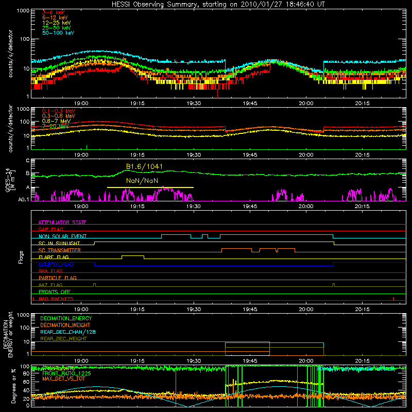The image size is (412, 412).
Task: Click the DECIMATION ENERGY or weight axis title
Action: 8,334
